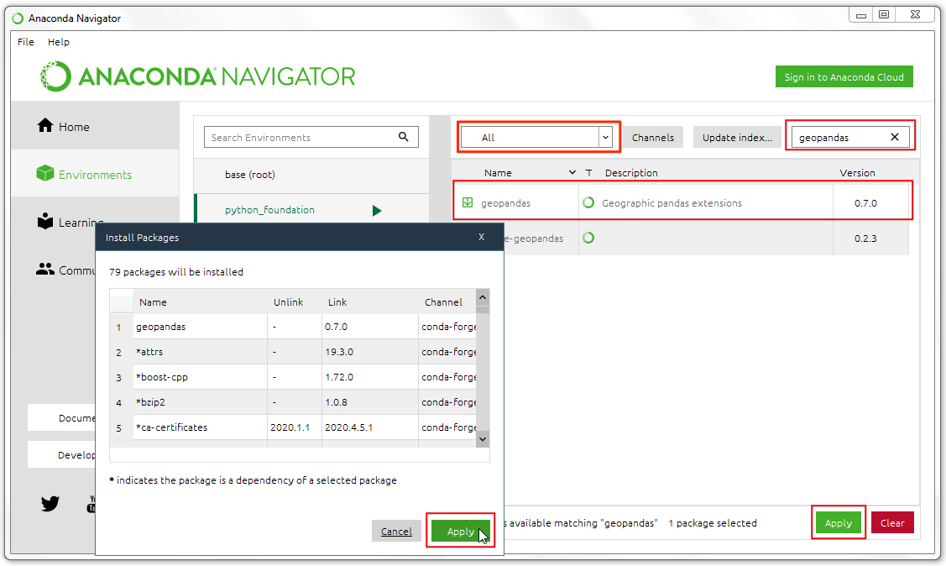Sort by the Name column chevron
The height and width of the screenshot is (566, 946).
tap(572, 173)
